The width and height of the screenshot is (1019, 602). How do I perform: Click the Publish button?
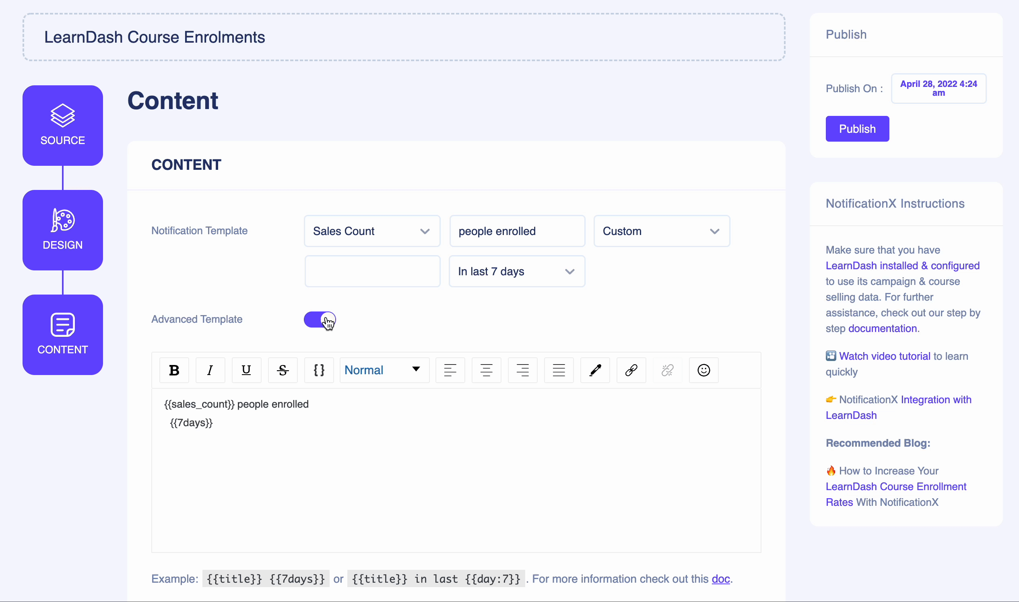point(857,129)
